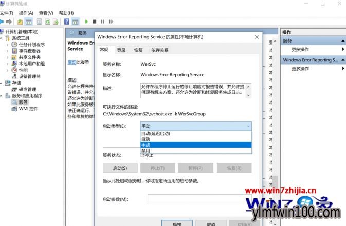Click the 暂停(P) button
Image resolution: width=346 pixels, height=226 pixels.
point(195,168)
